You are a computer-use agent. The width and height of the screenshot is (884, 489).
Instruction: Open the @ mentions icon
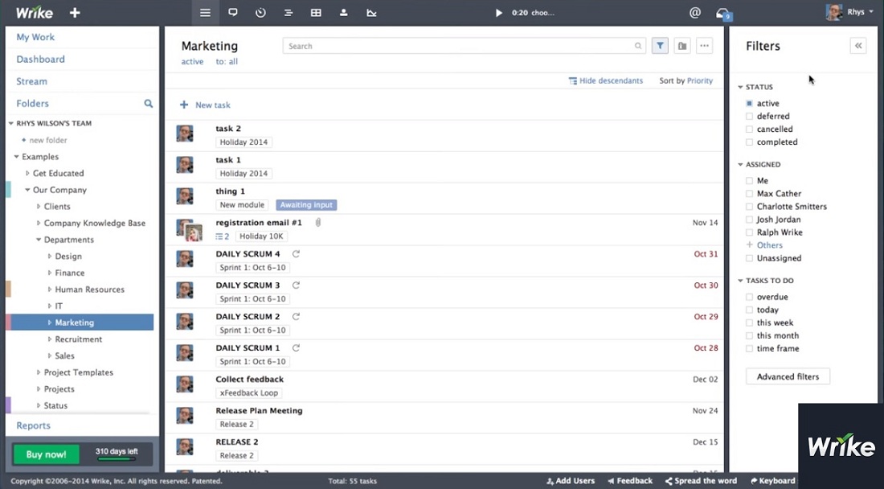pyautogui.click(x=695, y=13)
